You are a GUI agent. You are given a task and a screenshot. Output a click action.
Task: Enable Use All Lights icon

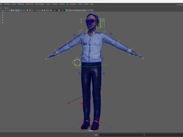click(21, 10)
